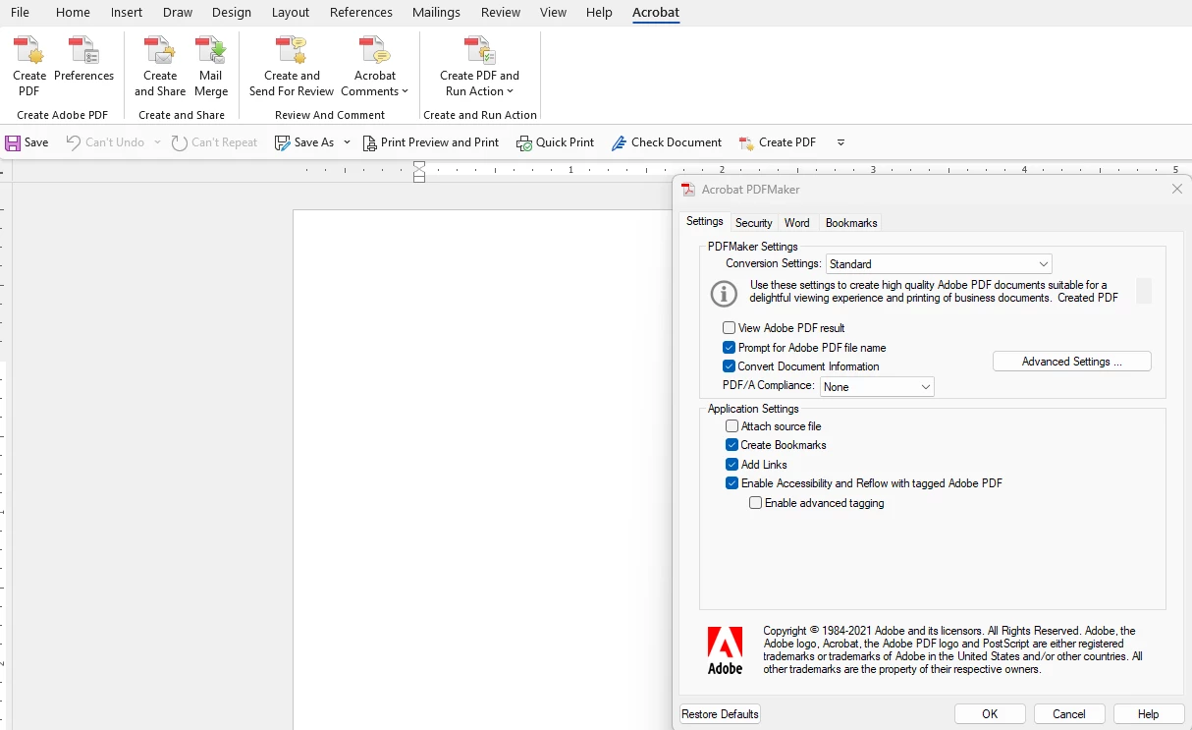Viewport: 1192px width, 730px height.
Task: Switch to the Word tab in PDFMaker
Action: [x=797, y=223]
